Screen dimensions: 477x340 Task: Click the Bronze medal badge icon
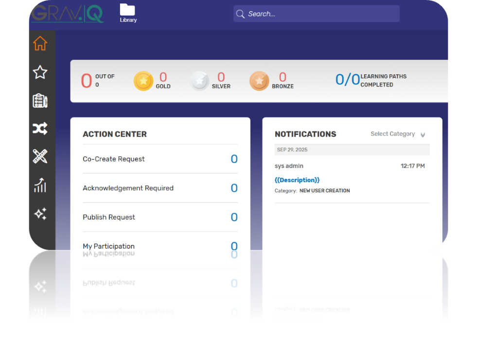pos(260,81)
